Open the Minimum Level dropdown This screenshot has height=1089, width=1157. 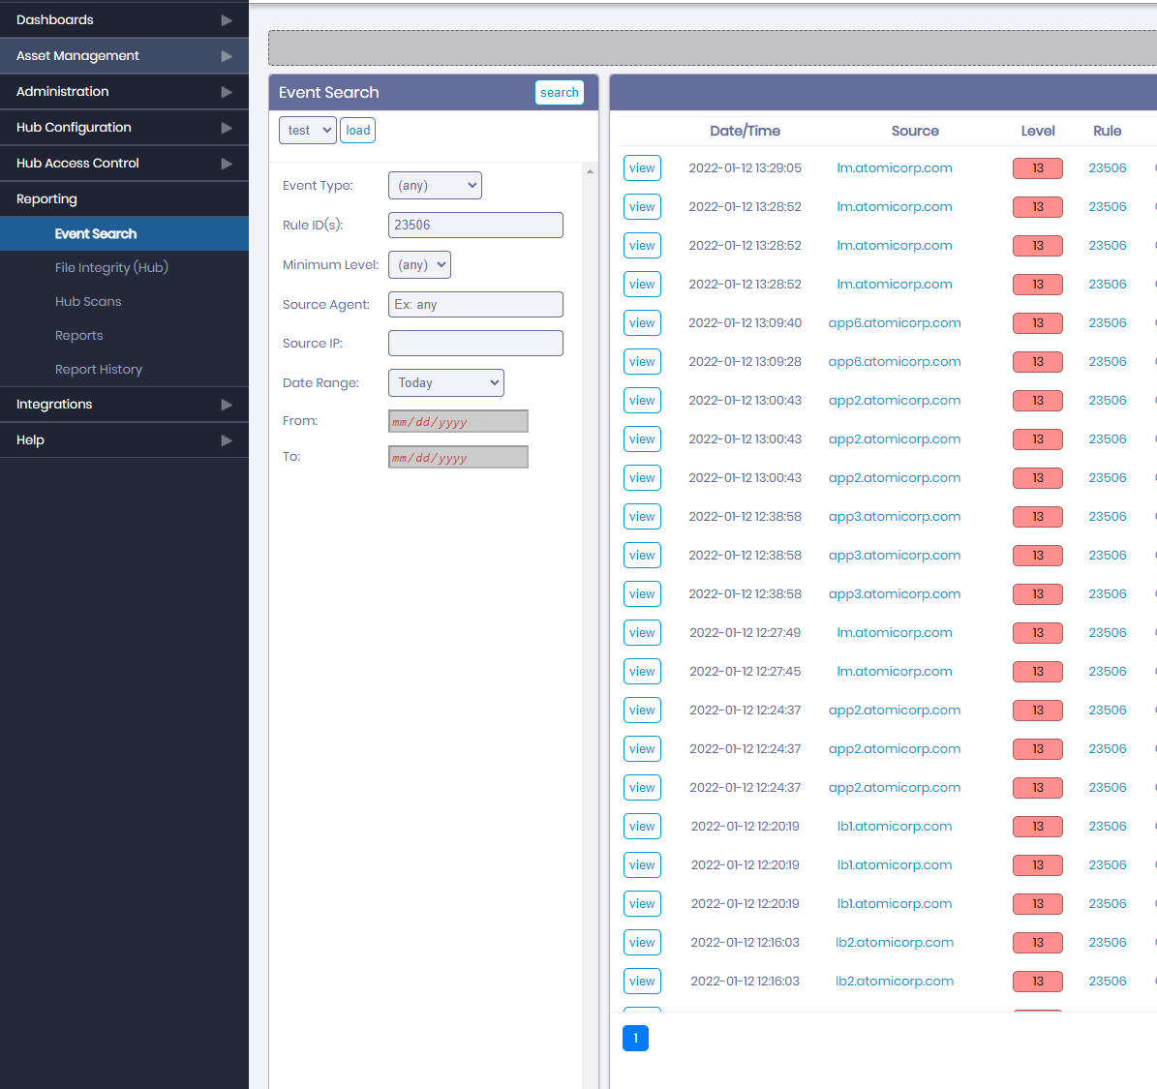[419, 264]
